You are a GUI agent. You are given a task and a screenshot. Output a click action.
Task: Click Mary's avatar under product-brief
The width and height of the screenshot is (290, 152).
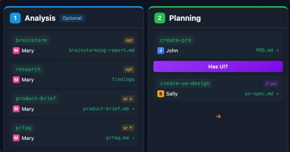coord(16,109)
